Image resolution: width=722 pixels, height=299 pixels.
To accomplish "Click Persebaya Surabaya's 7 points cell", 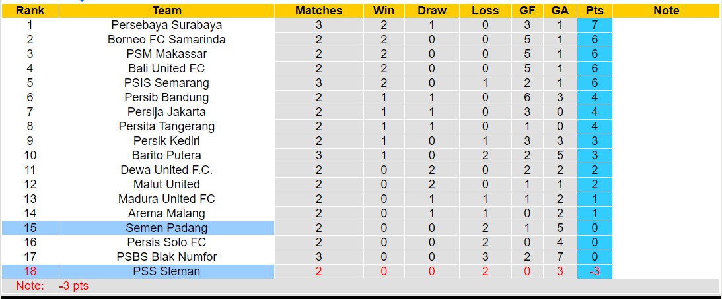I will click(x=595, y=25).
